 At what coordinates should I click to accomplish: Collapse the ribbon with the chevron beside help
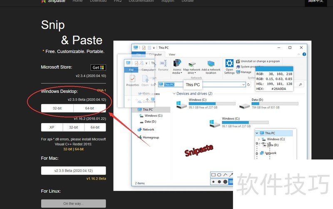pos(299,55)
